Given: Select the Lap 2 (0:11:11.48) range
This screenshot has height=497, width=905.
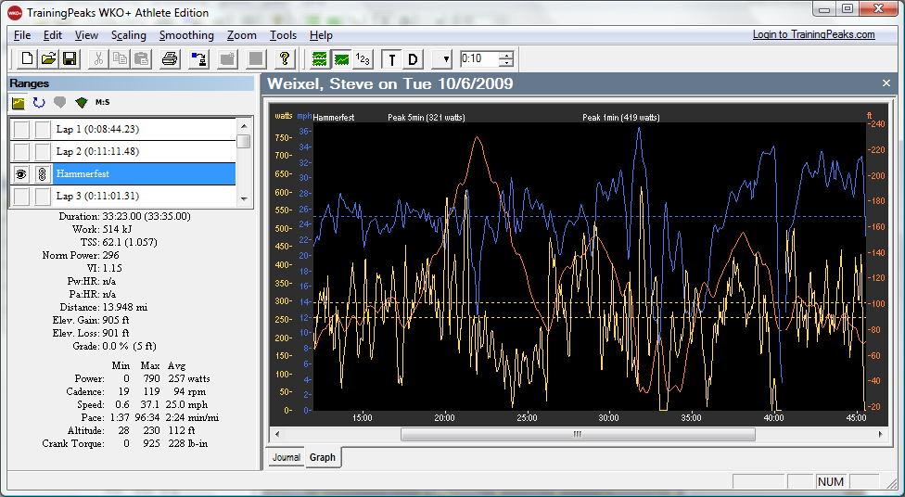Looking at the screenshot, I should tap(144, 152).
